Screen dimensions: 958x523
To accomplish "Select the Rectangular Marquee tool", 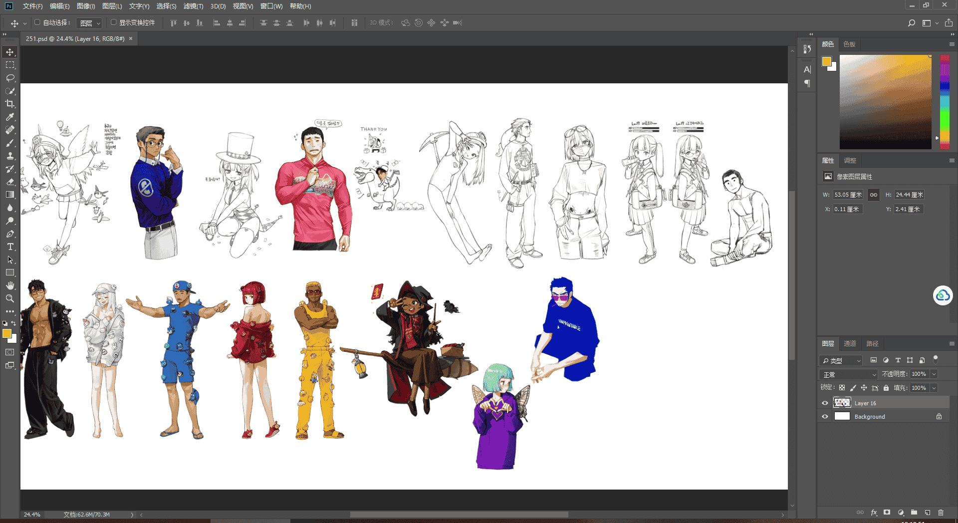I will [10, 65].
